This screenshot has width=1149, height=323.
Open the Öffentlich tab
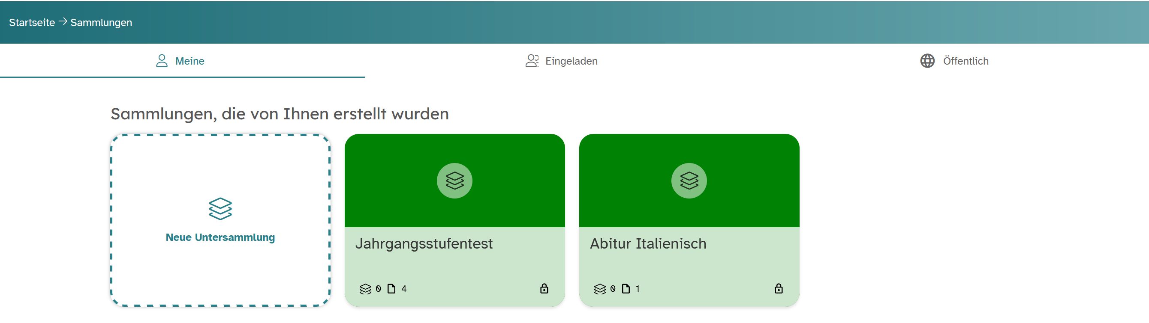[x=965, y=61]
